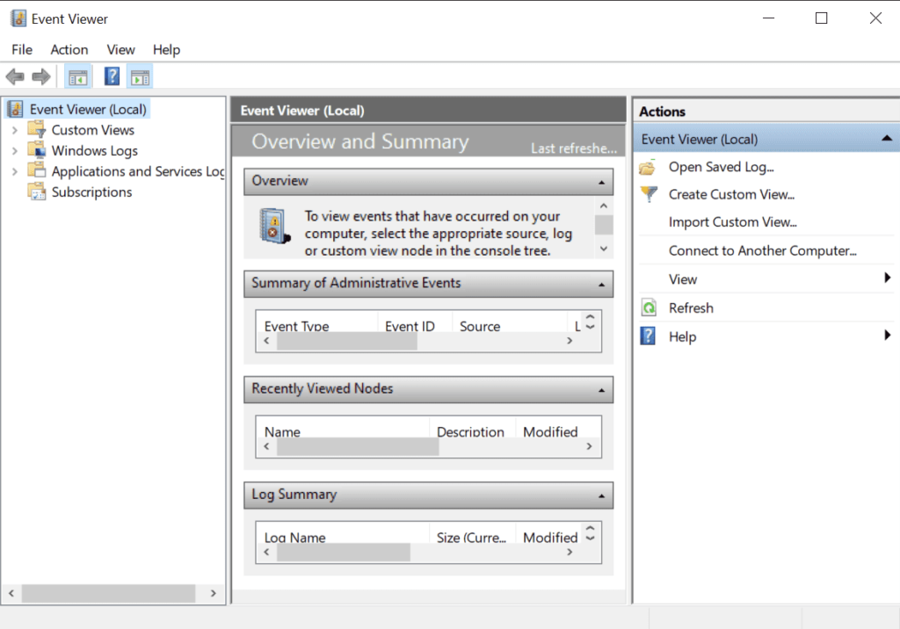This screenshot has width=900, height=629.
Task: Click Recently Viewed Nodes scroll right arrow
Action: 589,446
